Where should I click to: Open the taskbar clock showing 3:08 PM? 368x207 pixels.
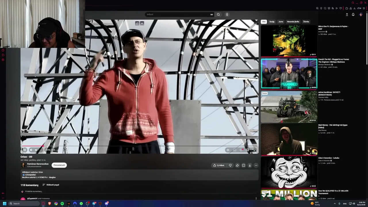[362, 204]
